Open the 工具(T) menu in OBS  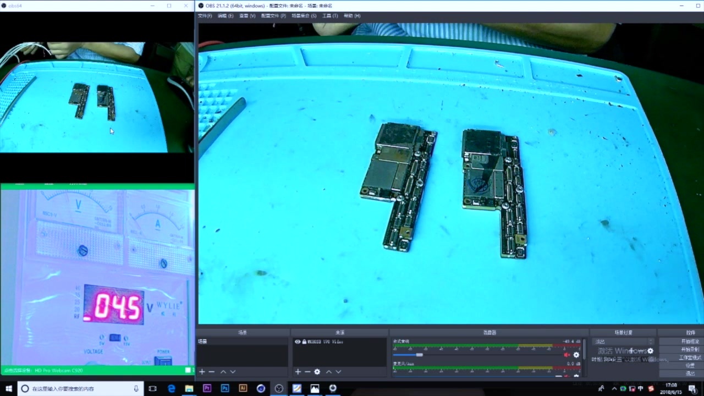click(x=330, y=16)
